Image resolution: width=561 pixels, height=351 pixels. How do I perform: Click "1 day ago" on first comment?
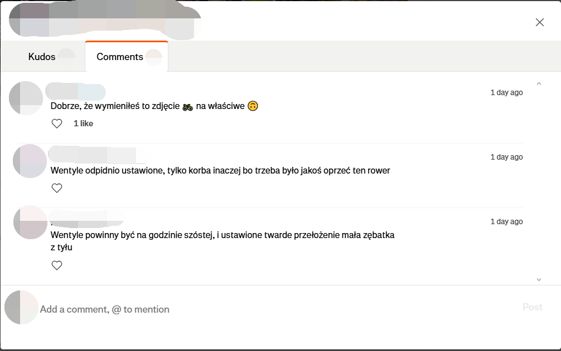[x=506, y=92]
